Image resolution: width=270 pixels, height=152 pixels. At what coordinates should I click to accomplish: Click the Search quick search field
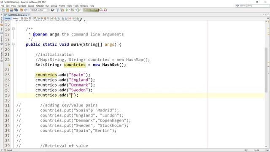coord(254,5)
